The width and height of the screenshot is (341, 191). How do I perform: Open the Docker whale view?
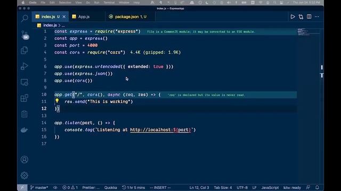24,129
